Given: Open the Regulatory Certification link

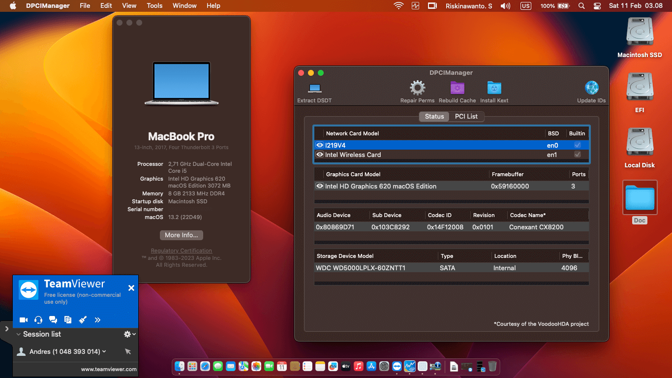Looking at the screenshot, I should [x=182, y=251].
